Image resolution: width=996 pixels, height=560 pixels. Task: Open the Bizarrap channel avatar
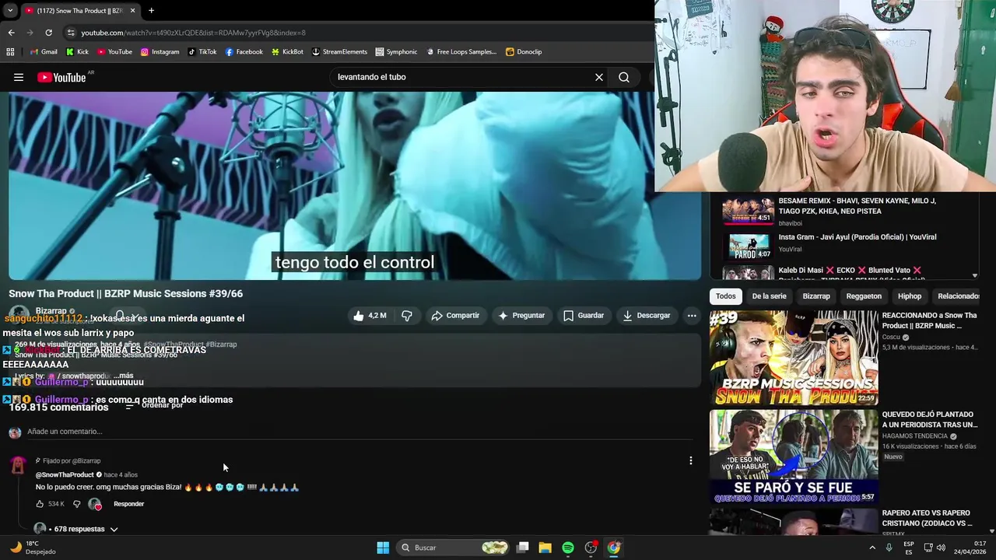click(19, 315)
